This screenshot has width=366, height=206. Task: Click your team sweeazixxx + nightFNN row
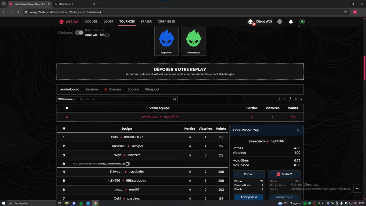click(180, 117)
